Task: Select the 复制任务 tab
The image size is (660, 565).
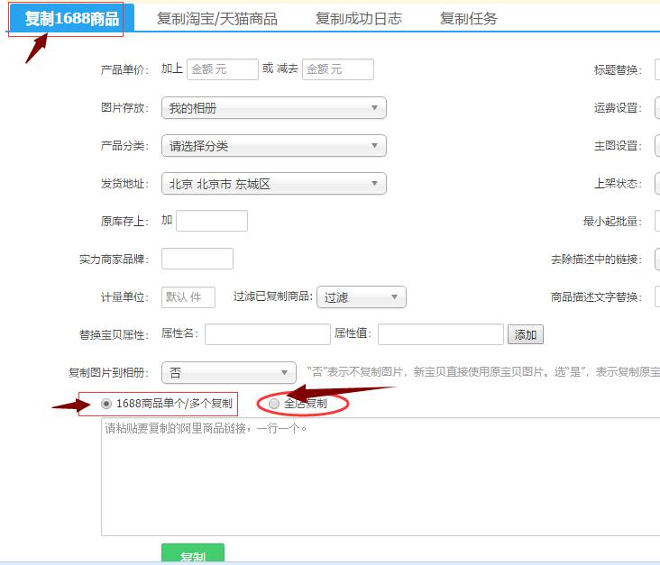Action: (x=468, y=19)
